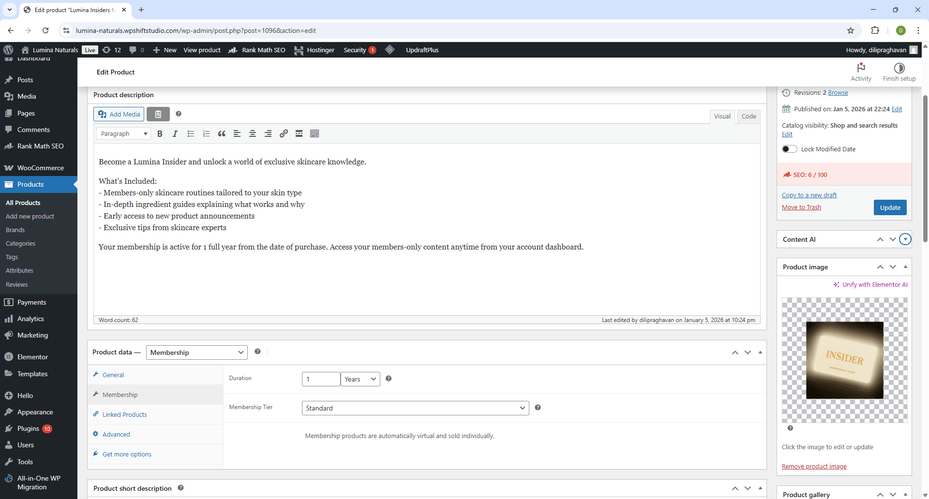
Task: Insert Read More tag icon
Action: point(299,134)
